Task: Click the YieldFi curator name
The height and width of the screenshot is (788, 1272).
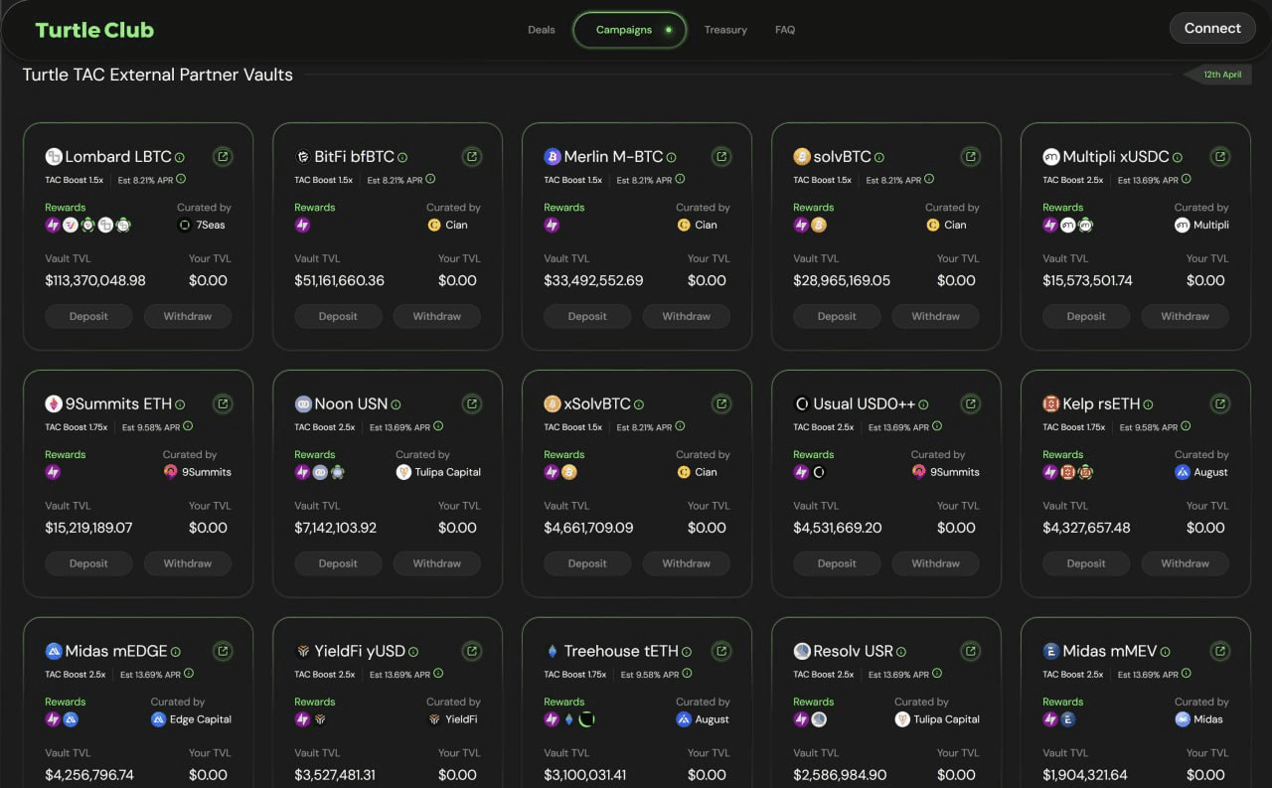Action: tap(461, 719)
